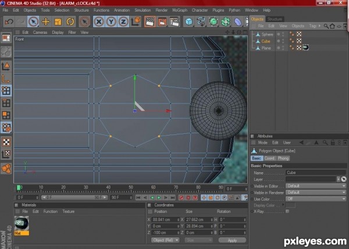
Task: Click the Display Color swatch
Action: 290,205
